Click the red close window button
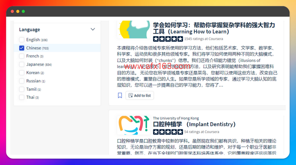The image size is (296, 165). [12, 11]
